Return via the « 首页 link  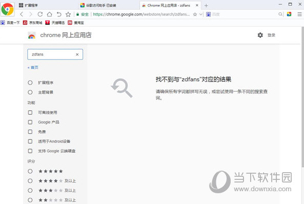[33, 68]
